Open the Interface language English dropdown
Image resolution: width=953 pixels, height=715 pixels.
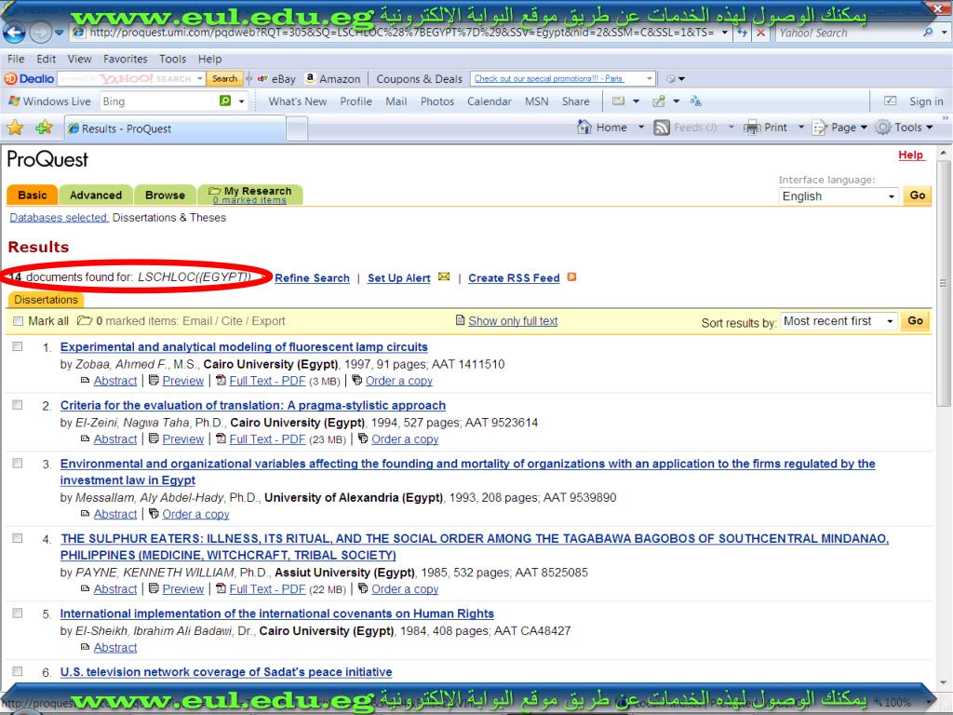[839, 196]
